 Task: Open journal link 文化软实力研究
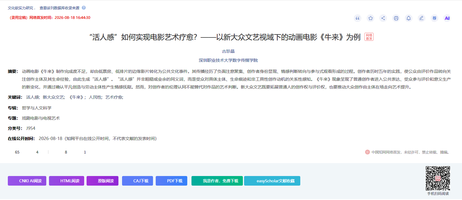[x=20, y=8]
